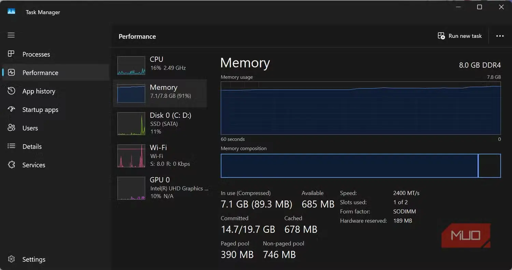Select the Wi-Fi activity graph thumbnail
Viewport: 512px width, 270px height.
(x=131, y=156)
